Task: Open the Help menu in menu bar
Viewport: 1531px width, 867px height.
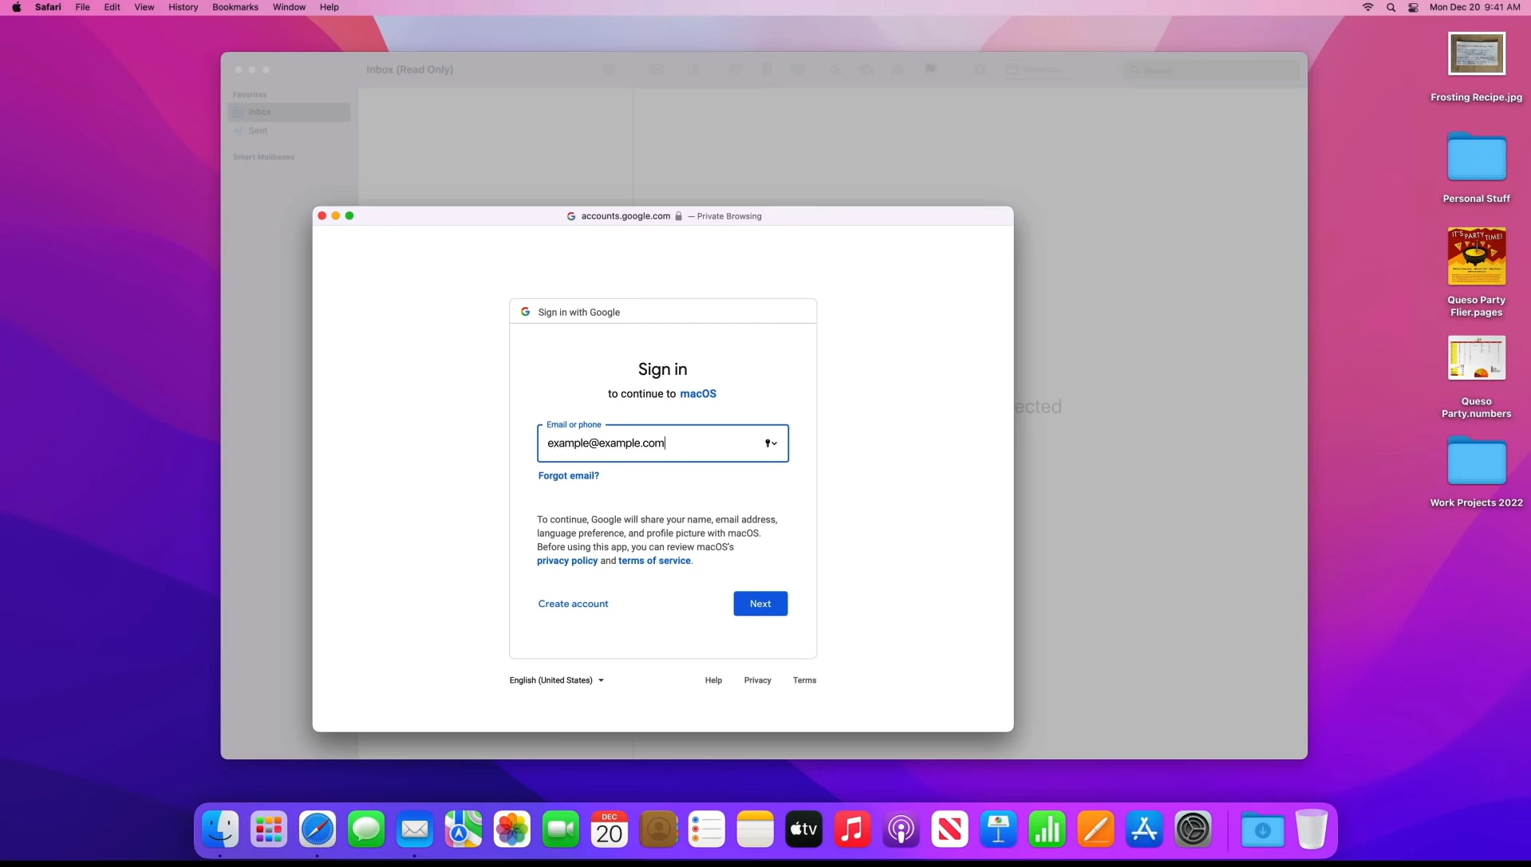Action: click(329, 7)
